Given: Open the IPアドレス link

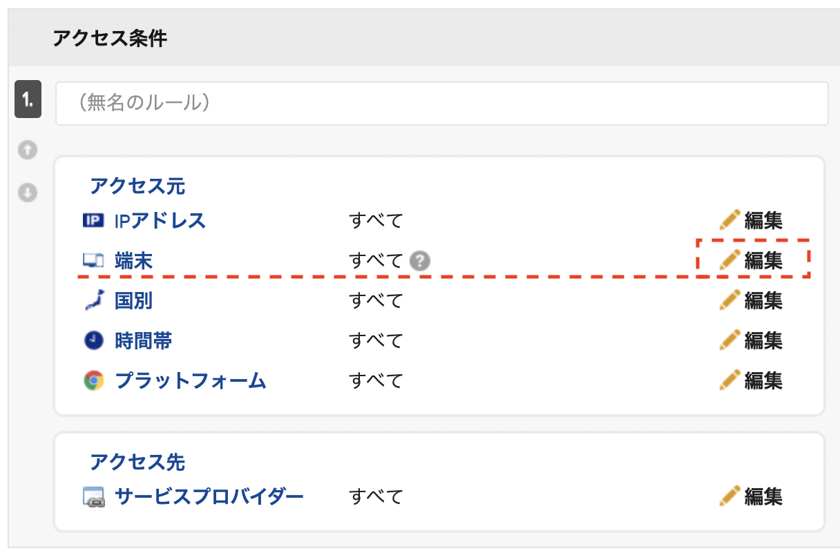Looking at the screenshot, I should click(160, 221).
